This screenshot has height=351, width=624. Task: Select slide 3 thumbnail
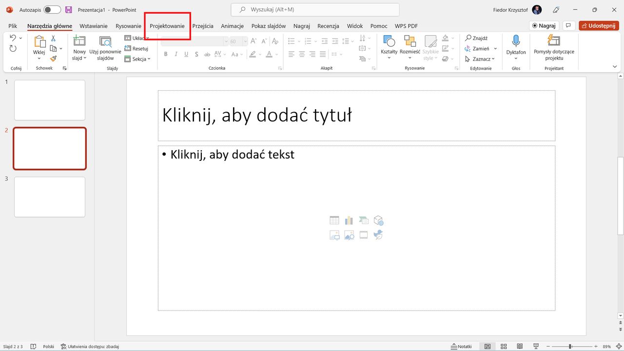[x=49, y=197]
